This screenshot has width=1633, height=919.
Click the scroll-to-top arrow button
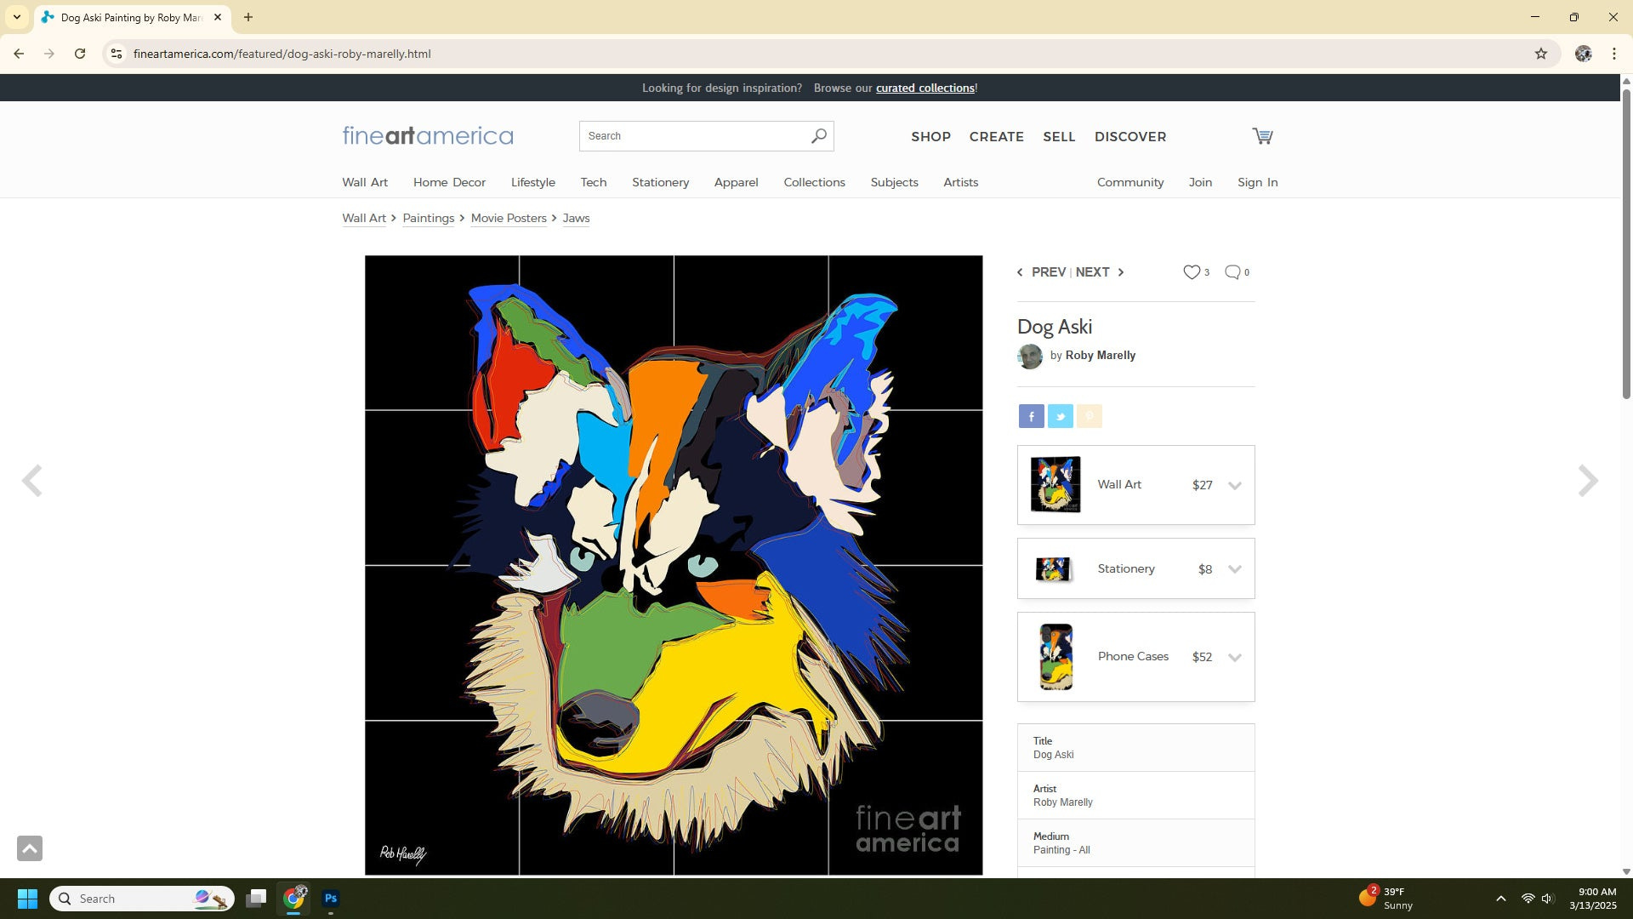pos(30,848)
